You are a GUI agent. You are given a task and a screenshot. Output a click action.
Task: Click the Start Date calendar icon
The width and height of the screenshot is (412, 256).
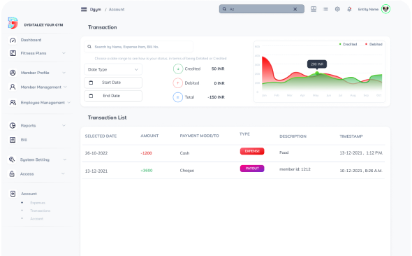(x=91, y=83)
